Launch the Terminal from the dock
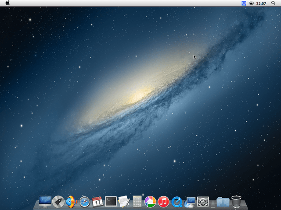The width and height of the screenshot is (281, 210). point(111,201)
